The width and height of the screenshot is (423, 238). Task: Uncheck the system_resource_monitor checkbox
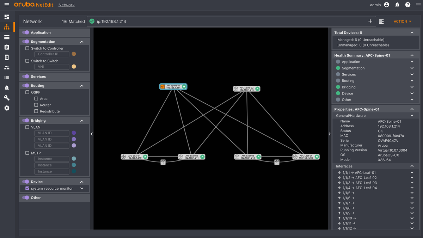27,188
